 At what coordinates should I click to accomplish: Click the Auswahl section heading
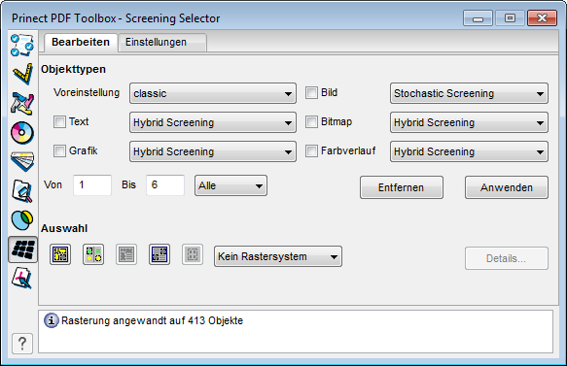(64, 228)
